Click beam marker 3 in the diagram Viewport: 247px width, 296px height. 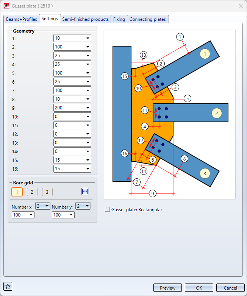tap(205, 173)
